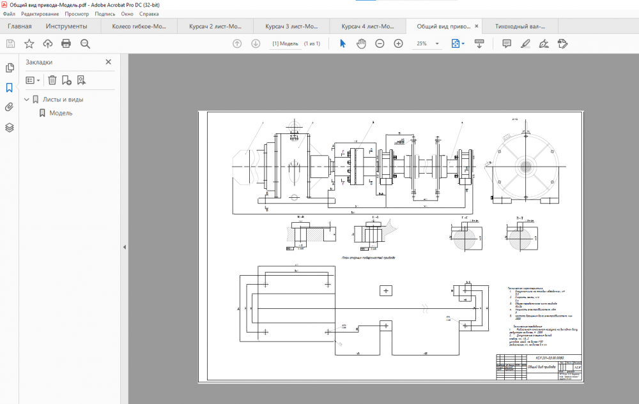This screenshot has width=639, height=404.
Task: Add a comment with speech bubble icon
Action: (507, 43)
